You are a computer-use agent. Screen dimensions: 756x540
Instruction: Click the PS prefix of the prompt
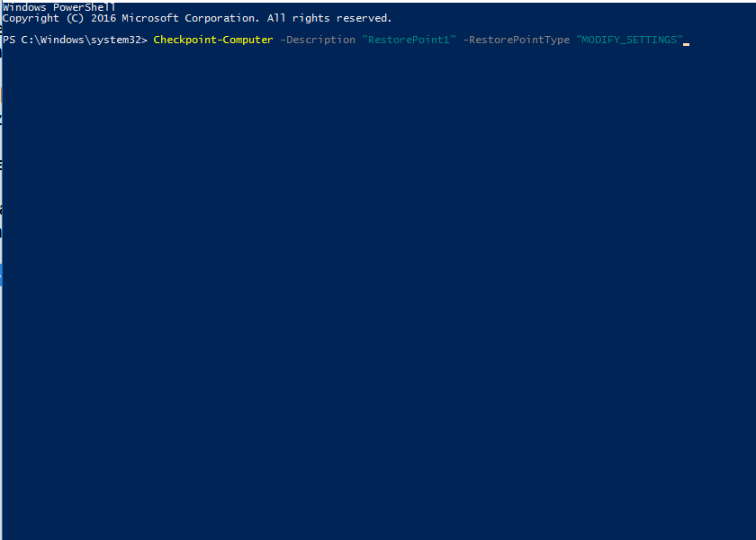8,40
